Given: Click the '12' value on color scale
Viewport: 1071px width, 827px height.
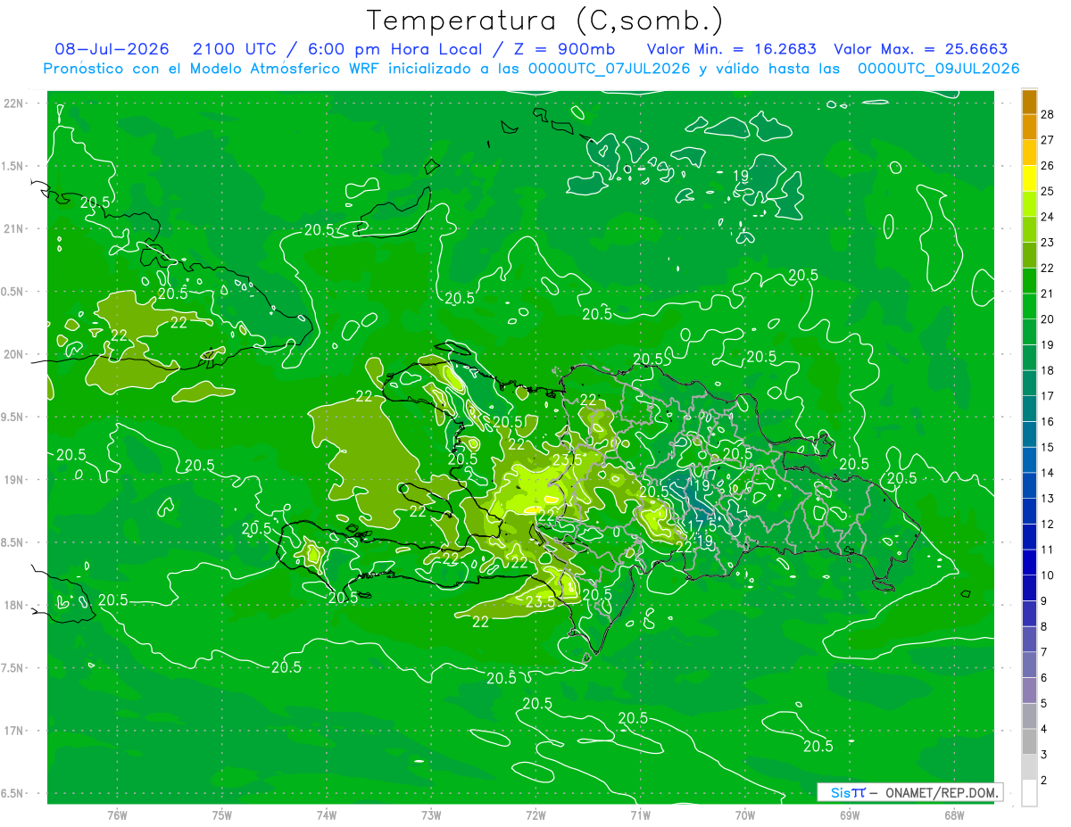Looking at the screenshot, I should coord(1048,525).
